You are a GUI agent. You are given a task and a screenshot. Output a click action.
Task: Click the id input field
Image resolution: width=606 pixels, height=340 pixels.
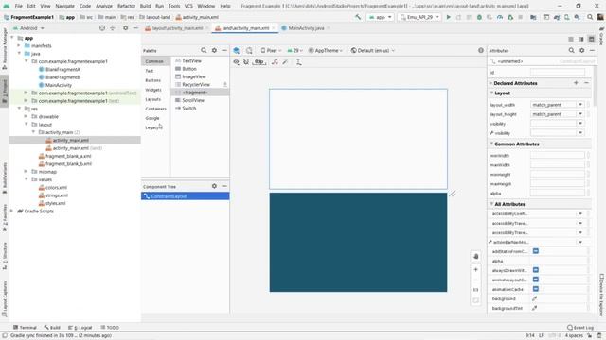point(558,73)
